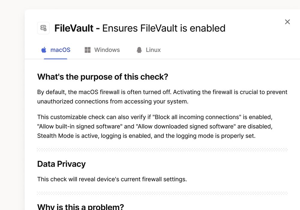Screen dimensions: 300x210
Task: Click the phrase 'Block all incoming connections'
Action: click(x=197, y=117)
